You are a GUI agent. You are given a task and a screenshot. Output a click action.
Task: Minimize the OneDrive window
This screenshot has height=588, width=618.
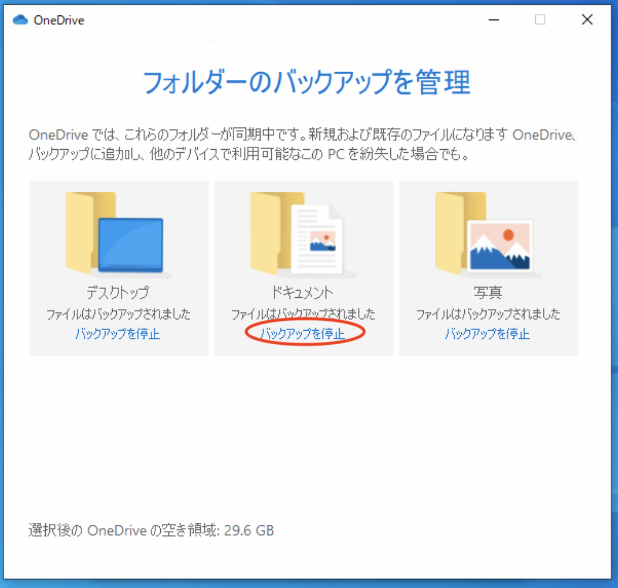point(493,19)
